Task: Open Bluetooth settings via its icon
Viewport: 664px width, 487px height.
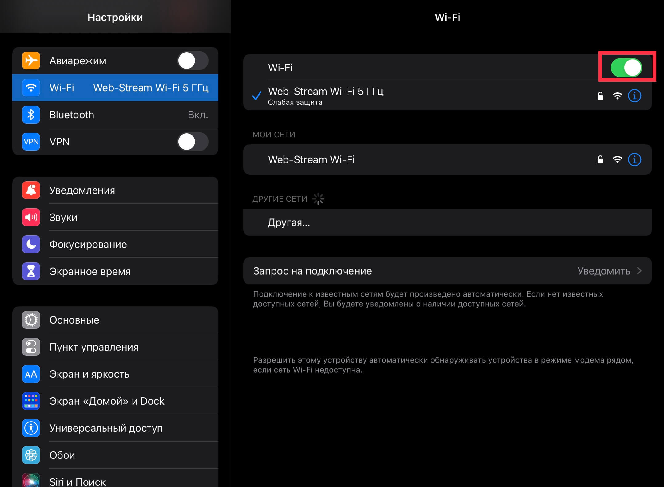Action: 31,115
